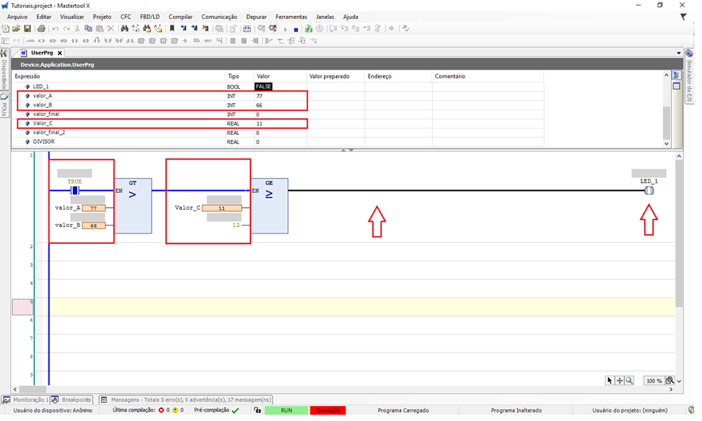Click the magnifier zoom tool icon
Image resolution: width=702 pixels, height=421 pixels.
point(629,380)
